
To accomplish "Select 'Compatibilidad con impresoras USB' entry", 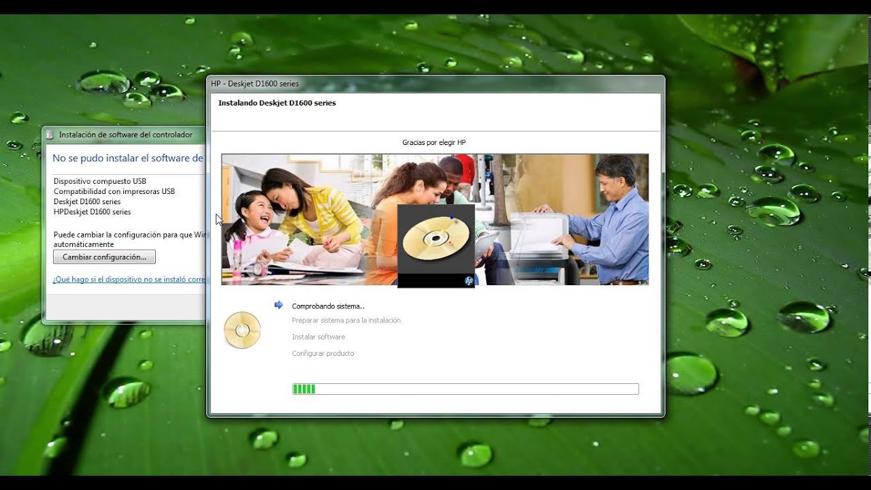I will (114, 191).
